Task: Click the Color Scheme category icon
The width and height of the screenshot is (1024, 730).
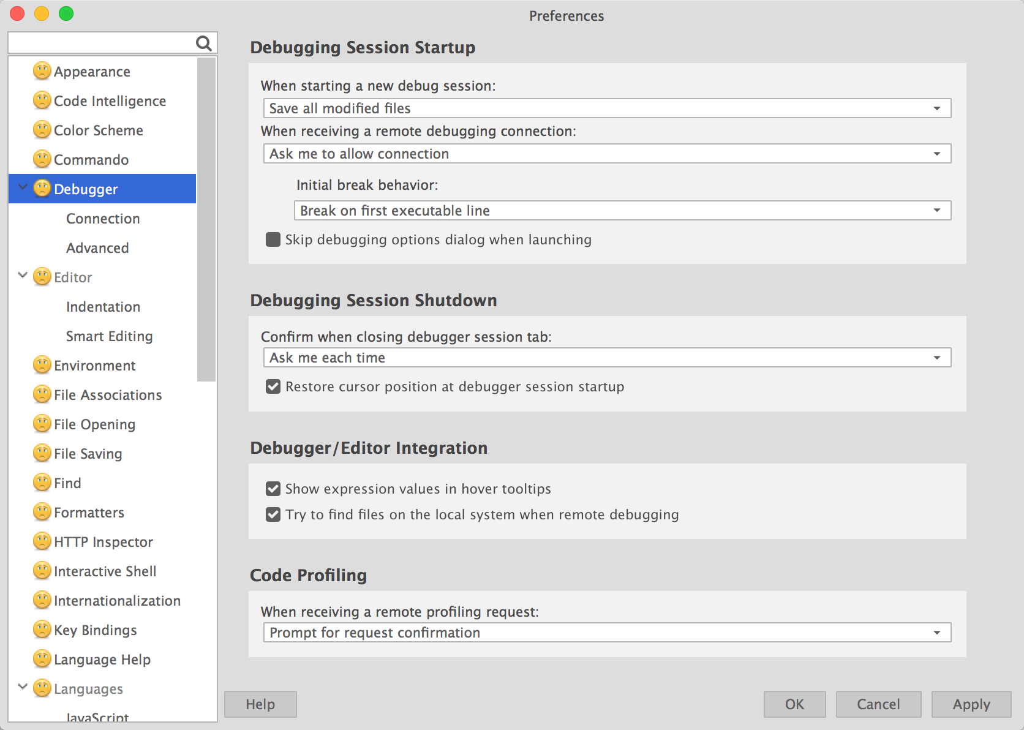Action: [x=42, y=130]
